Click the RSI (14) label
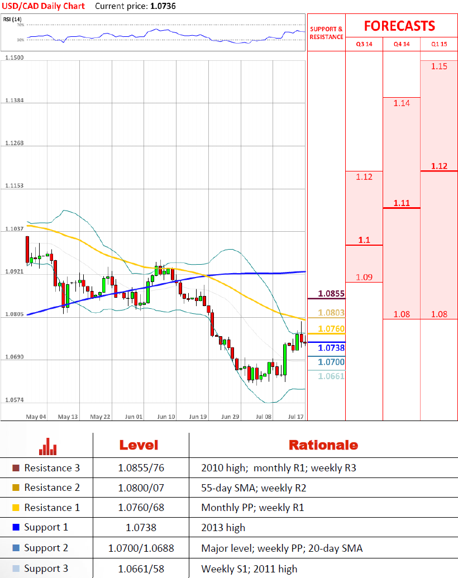This screenshot has height=578, width=458. [x=12, y=19]
